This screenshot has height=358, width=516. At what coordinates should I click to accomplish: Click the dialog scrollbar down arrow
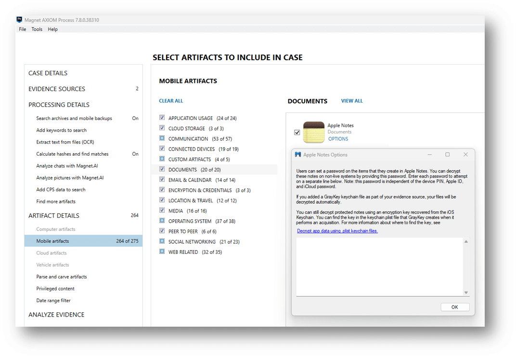point(465,292)
